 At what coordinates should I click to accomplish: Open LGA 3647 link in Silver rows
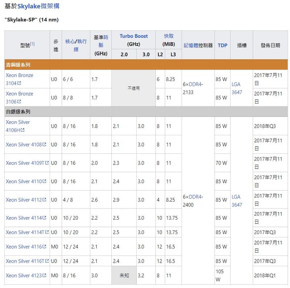(237, 201)
